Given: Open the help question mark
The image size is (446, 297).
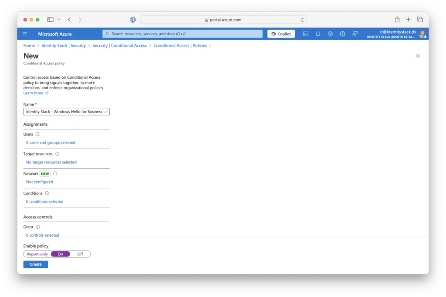Looking at the screenshot, I should click(x=342, y=34).
